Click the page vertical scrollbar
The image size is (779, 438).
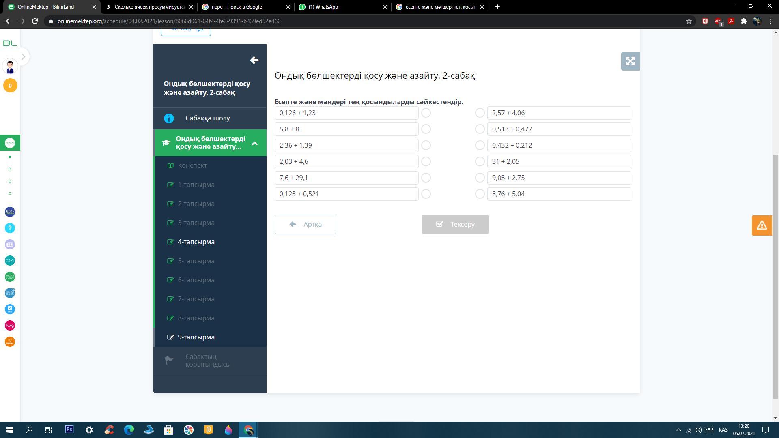point(775,276)
